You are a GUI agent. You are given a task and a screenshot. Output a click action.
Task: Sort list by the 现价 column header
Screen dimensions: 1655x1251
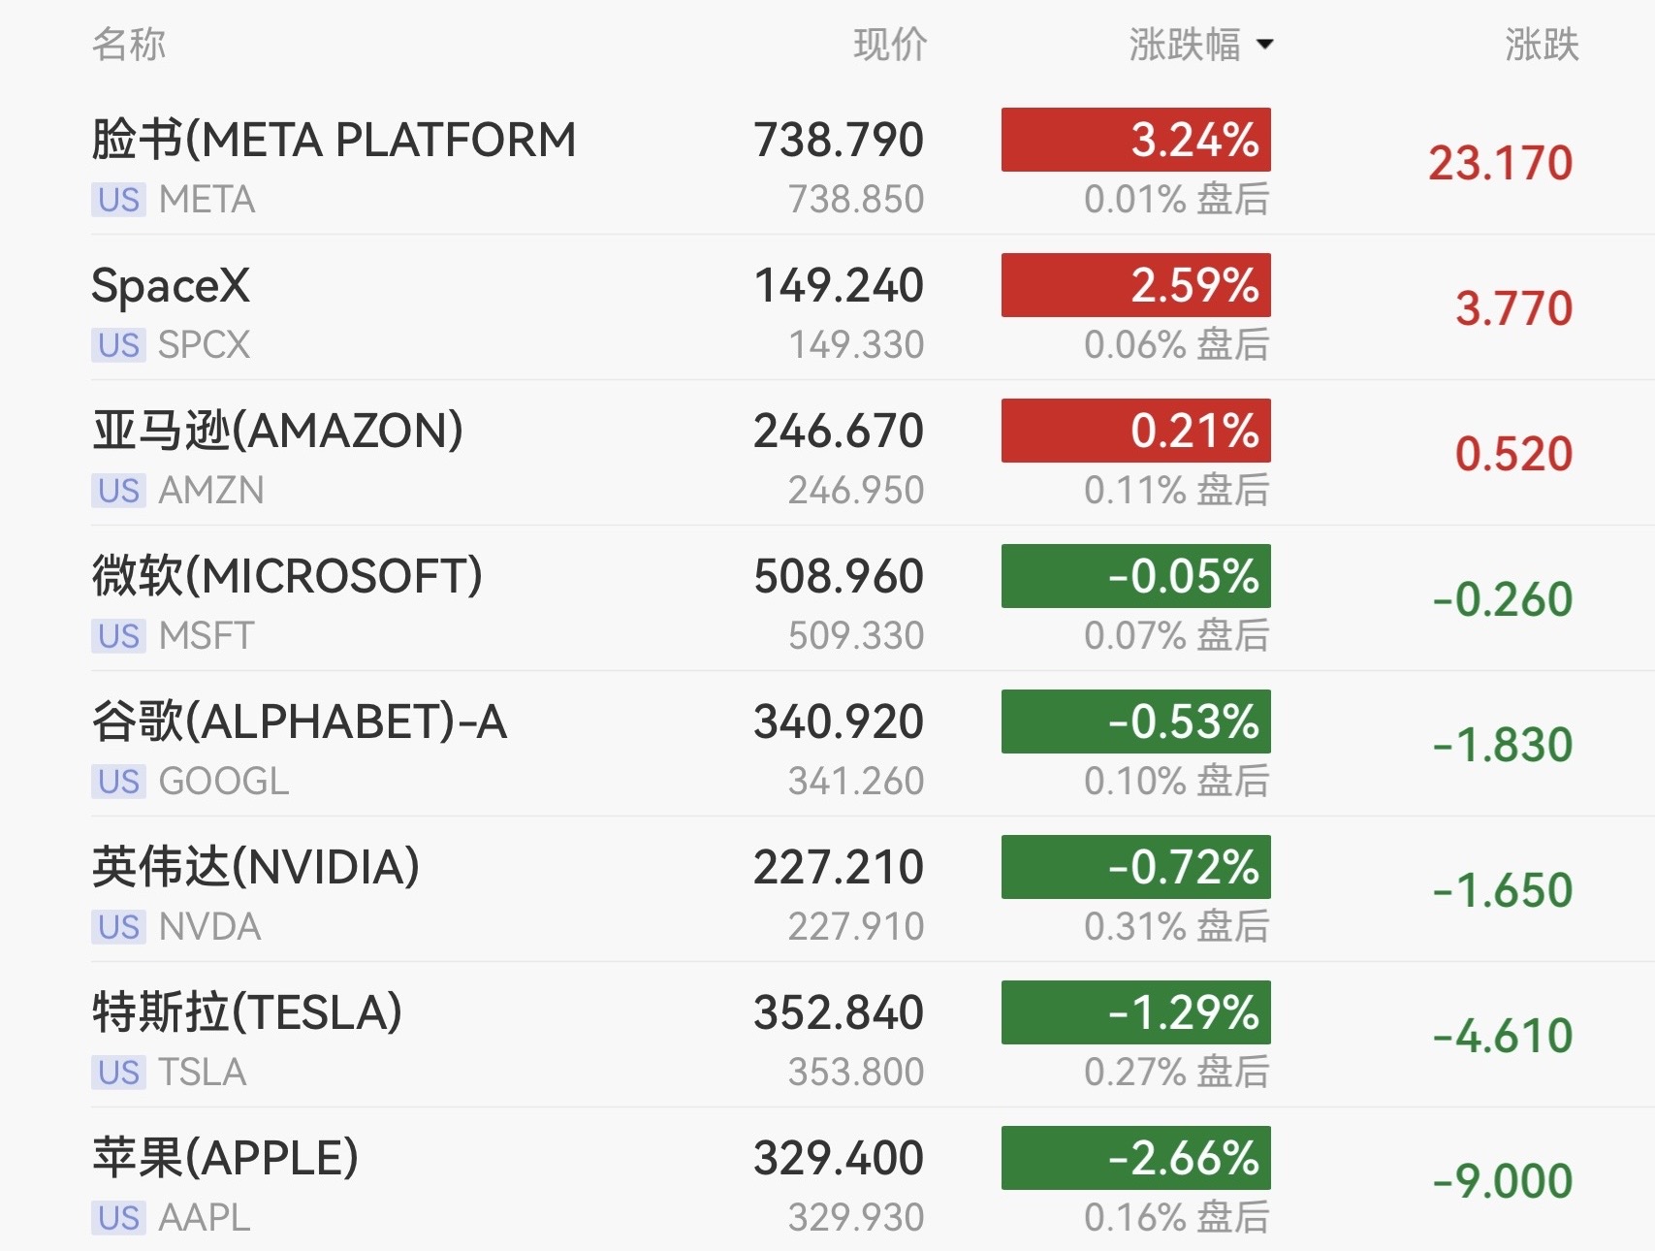pos(890,45)
